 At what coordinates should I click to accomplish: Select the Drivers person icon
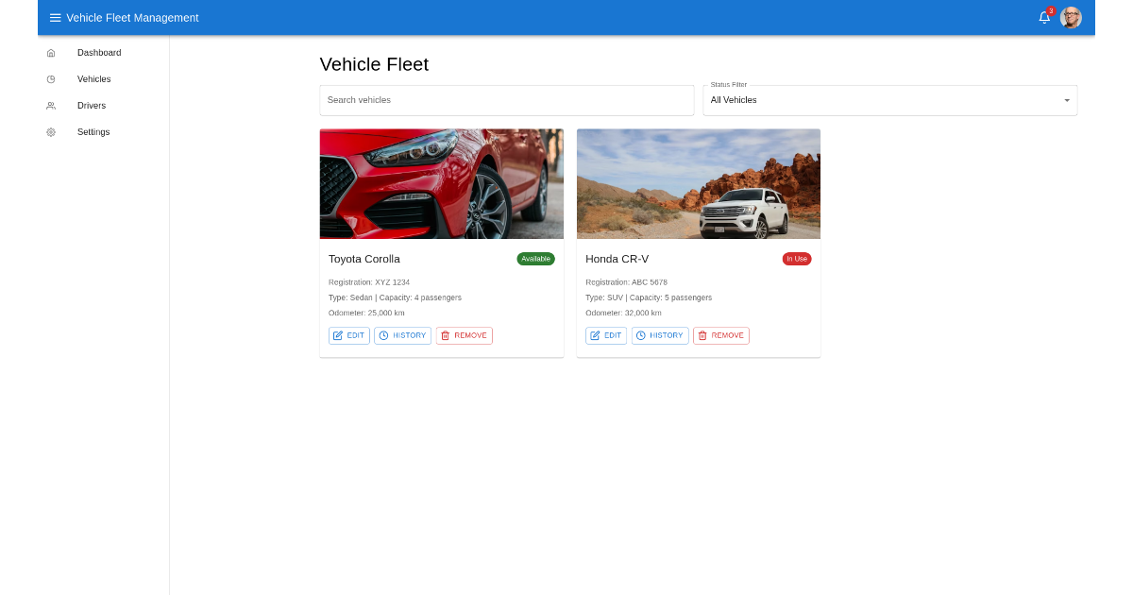coord(51,106)
